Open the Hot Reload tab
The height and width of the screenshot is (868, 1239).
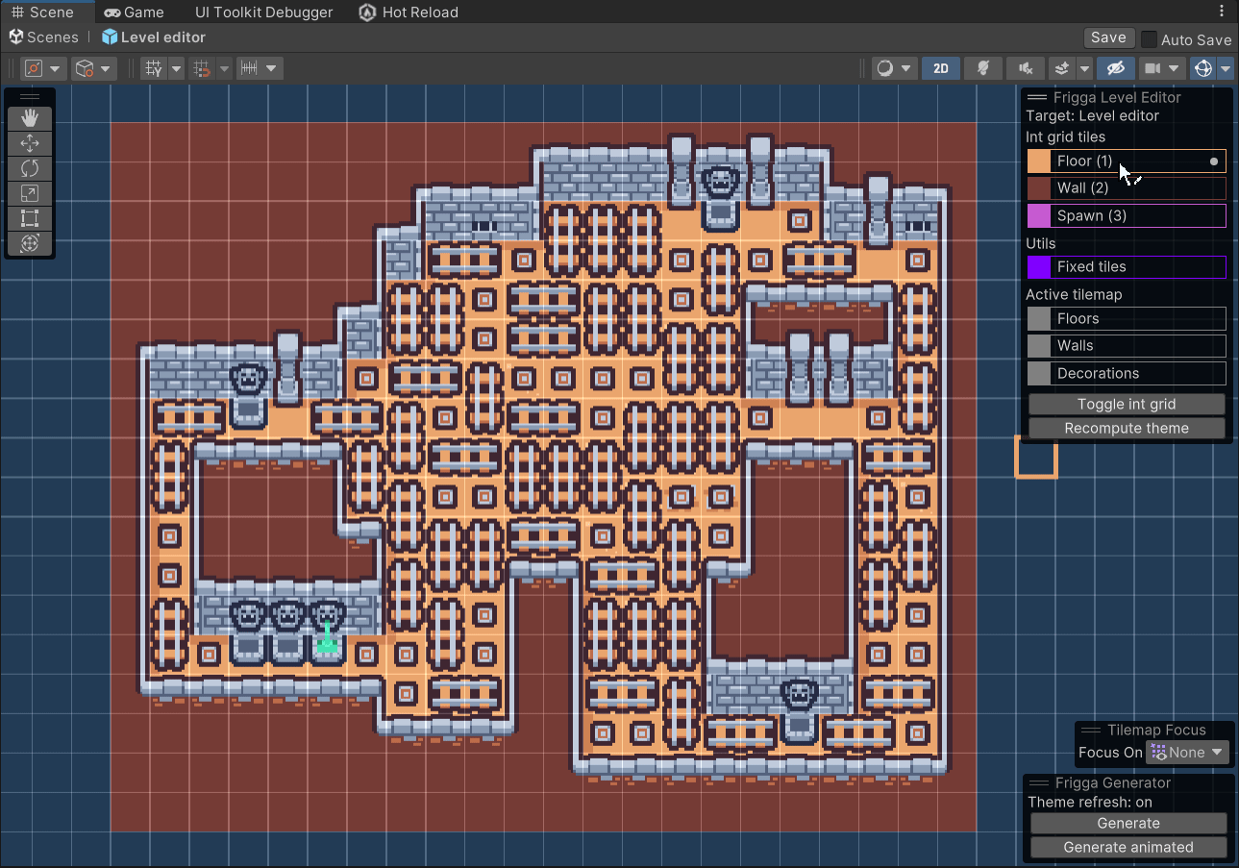[409, 12]
